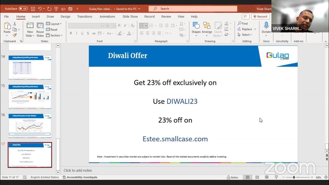329x185 pixels.
Task: Click the Redo icon
Action: coord(49,9)
